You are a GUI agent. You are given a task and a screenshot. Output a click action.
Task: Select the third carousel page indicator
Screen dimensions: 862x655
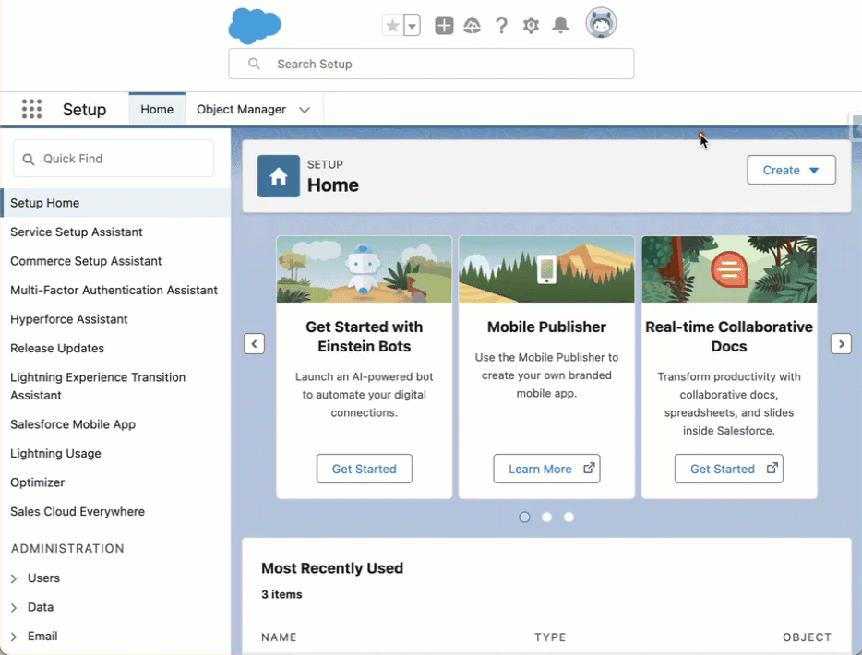569,517
